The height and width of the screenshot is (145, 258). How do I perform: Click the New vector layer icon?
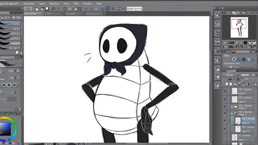point(231,84)
